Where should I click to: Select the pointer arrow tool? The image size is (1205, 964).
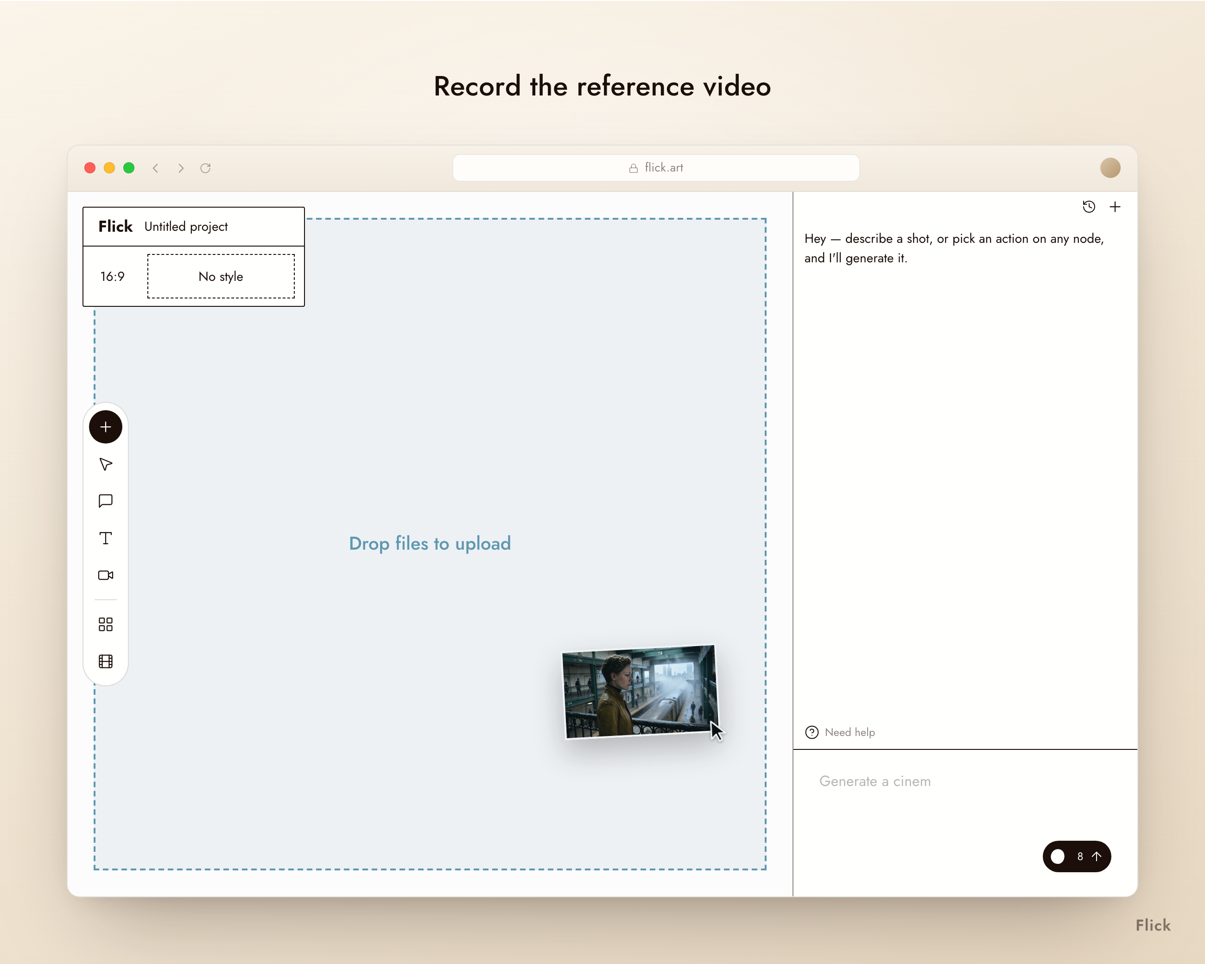click(x=106, y=464)
